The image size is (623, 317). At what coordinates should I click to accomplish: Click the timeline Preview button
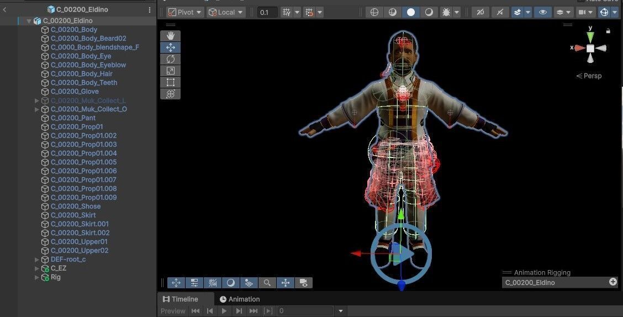click(173, 311)
